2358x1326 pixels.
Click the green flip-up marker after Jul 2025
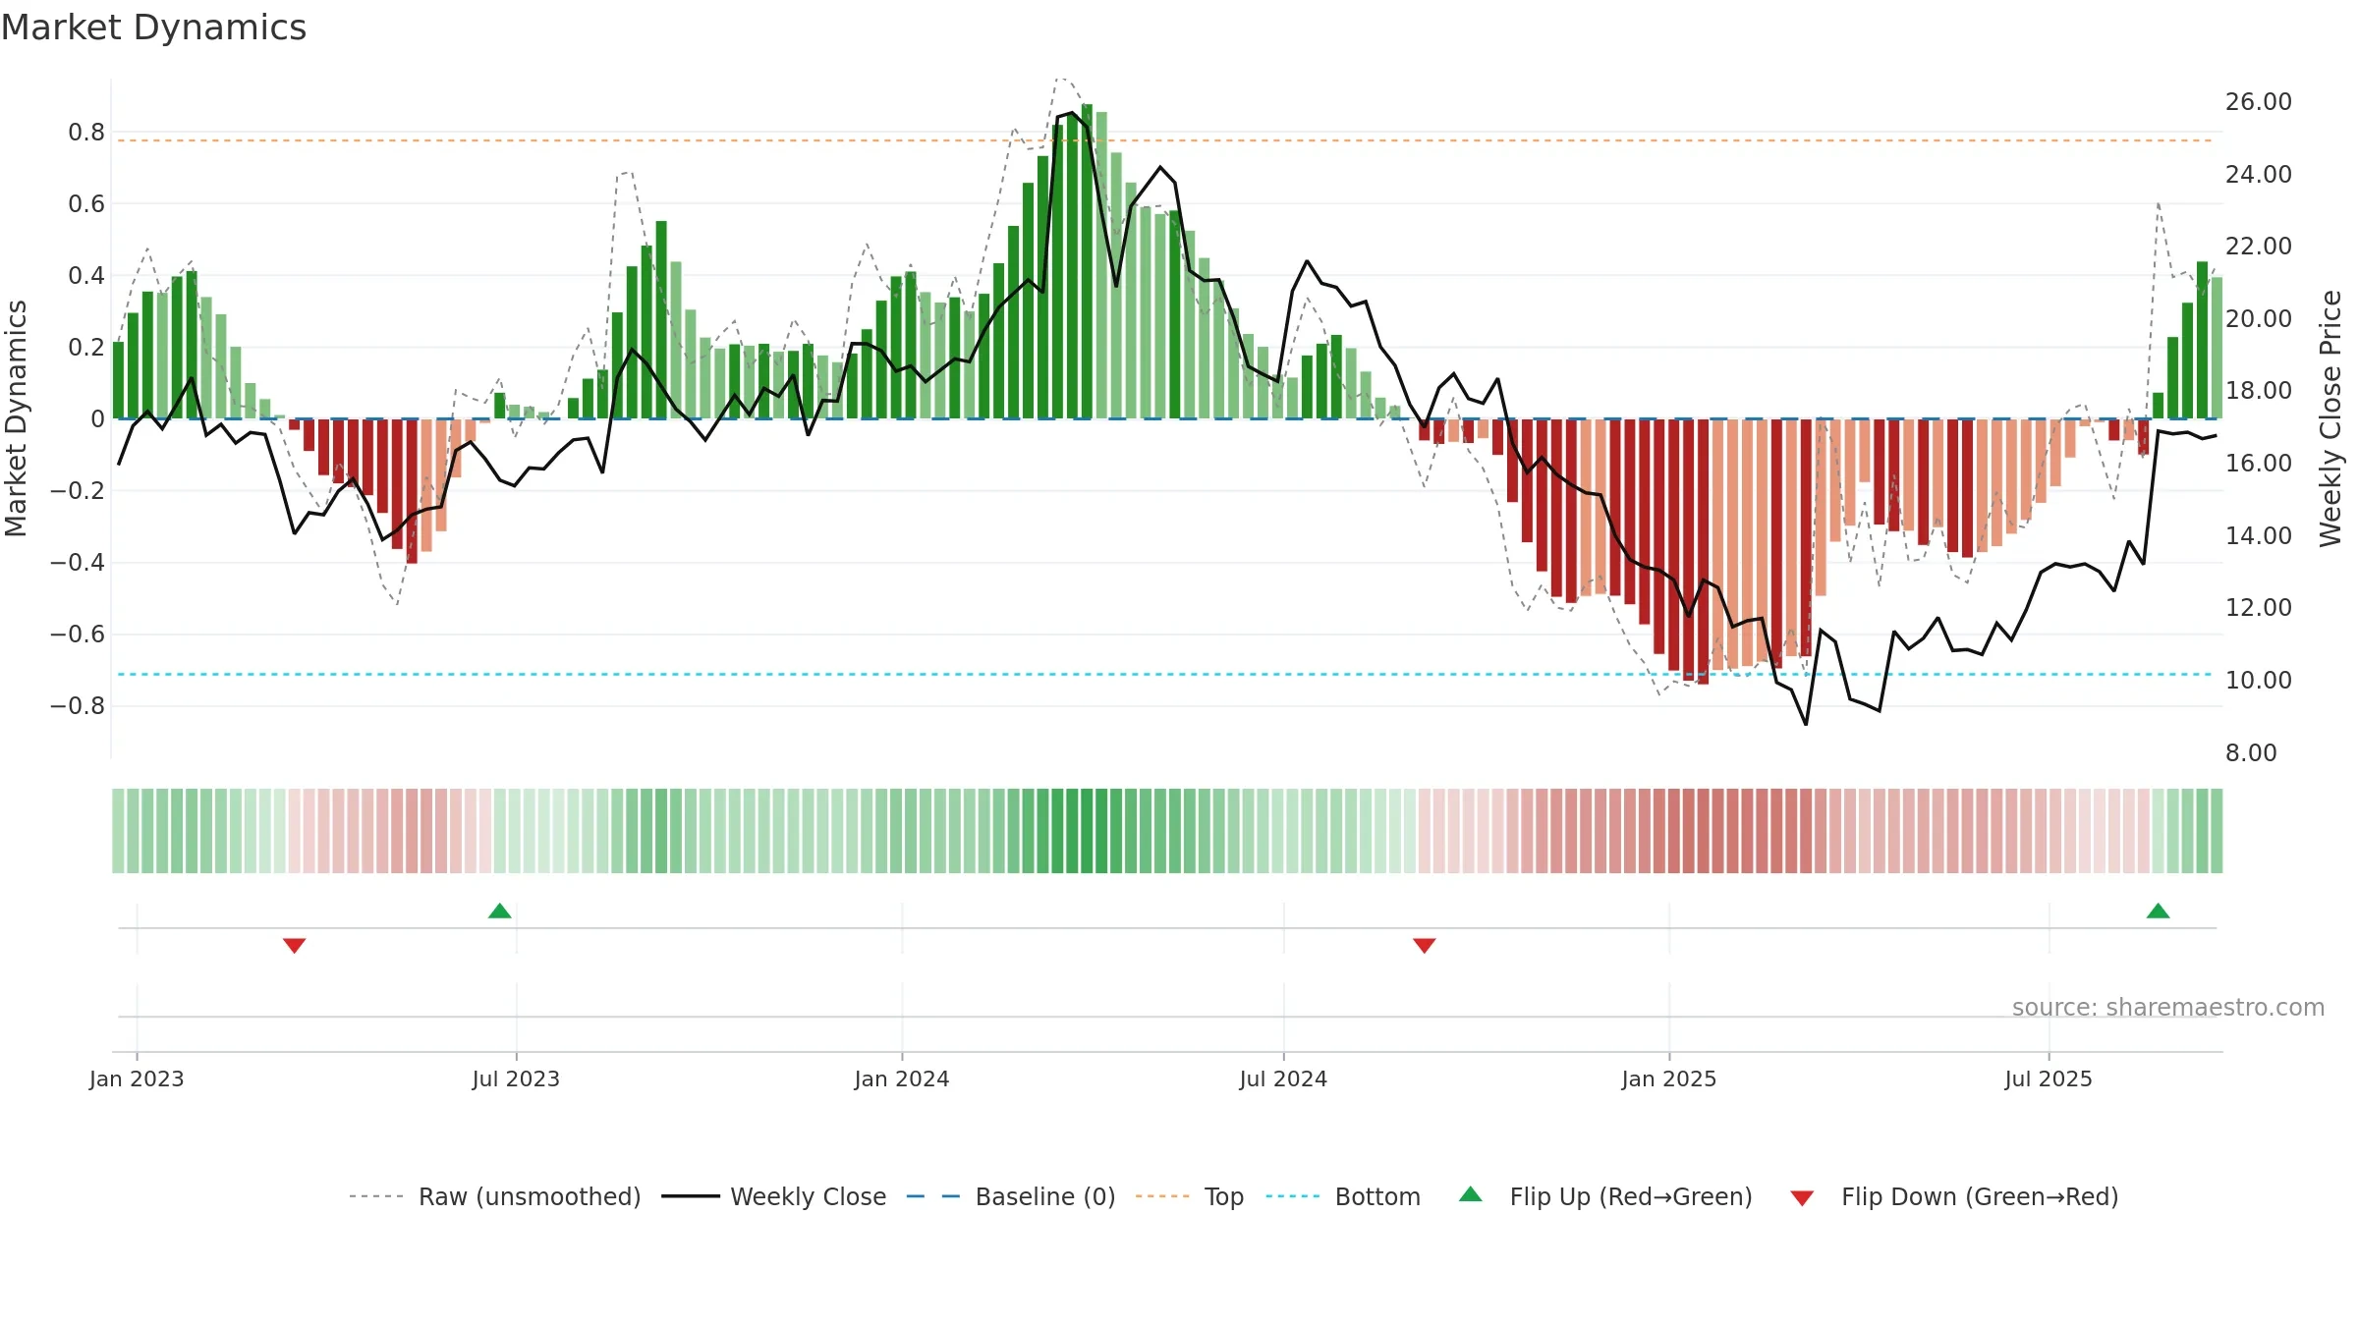pyautogui.click(x=2158, y=911)
